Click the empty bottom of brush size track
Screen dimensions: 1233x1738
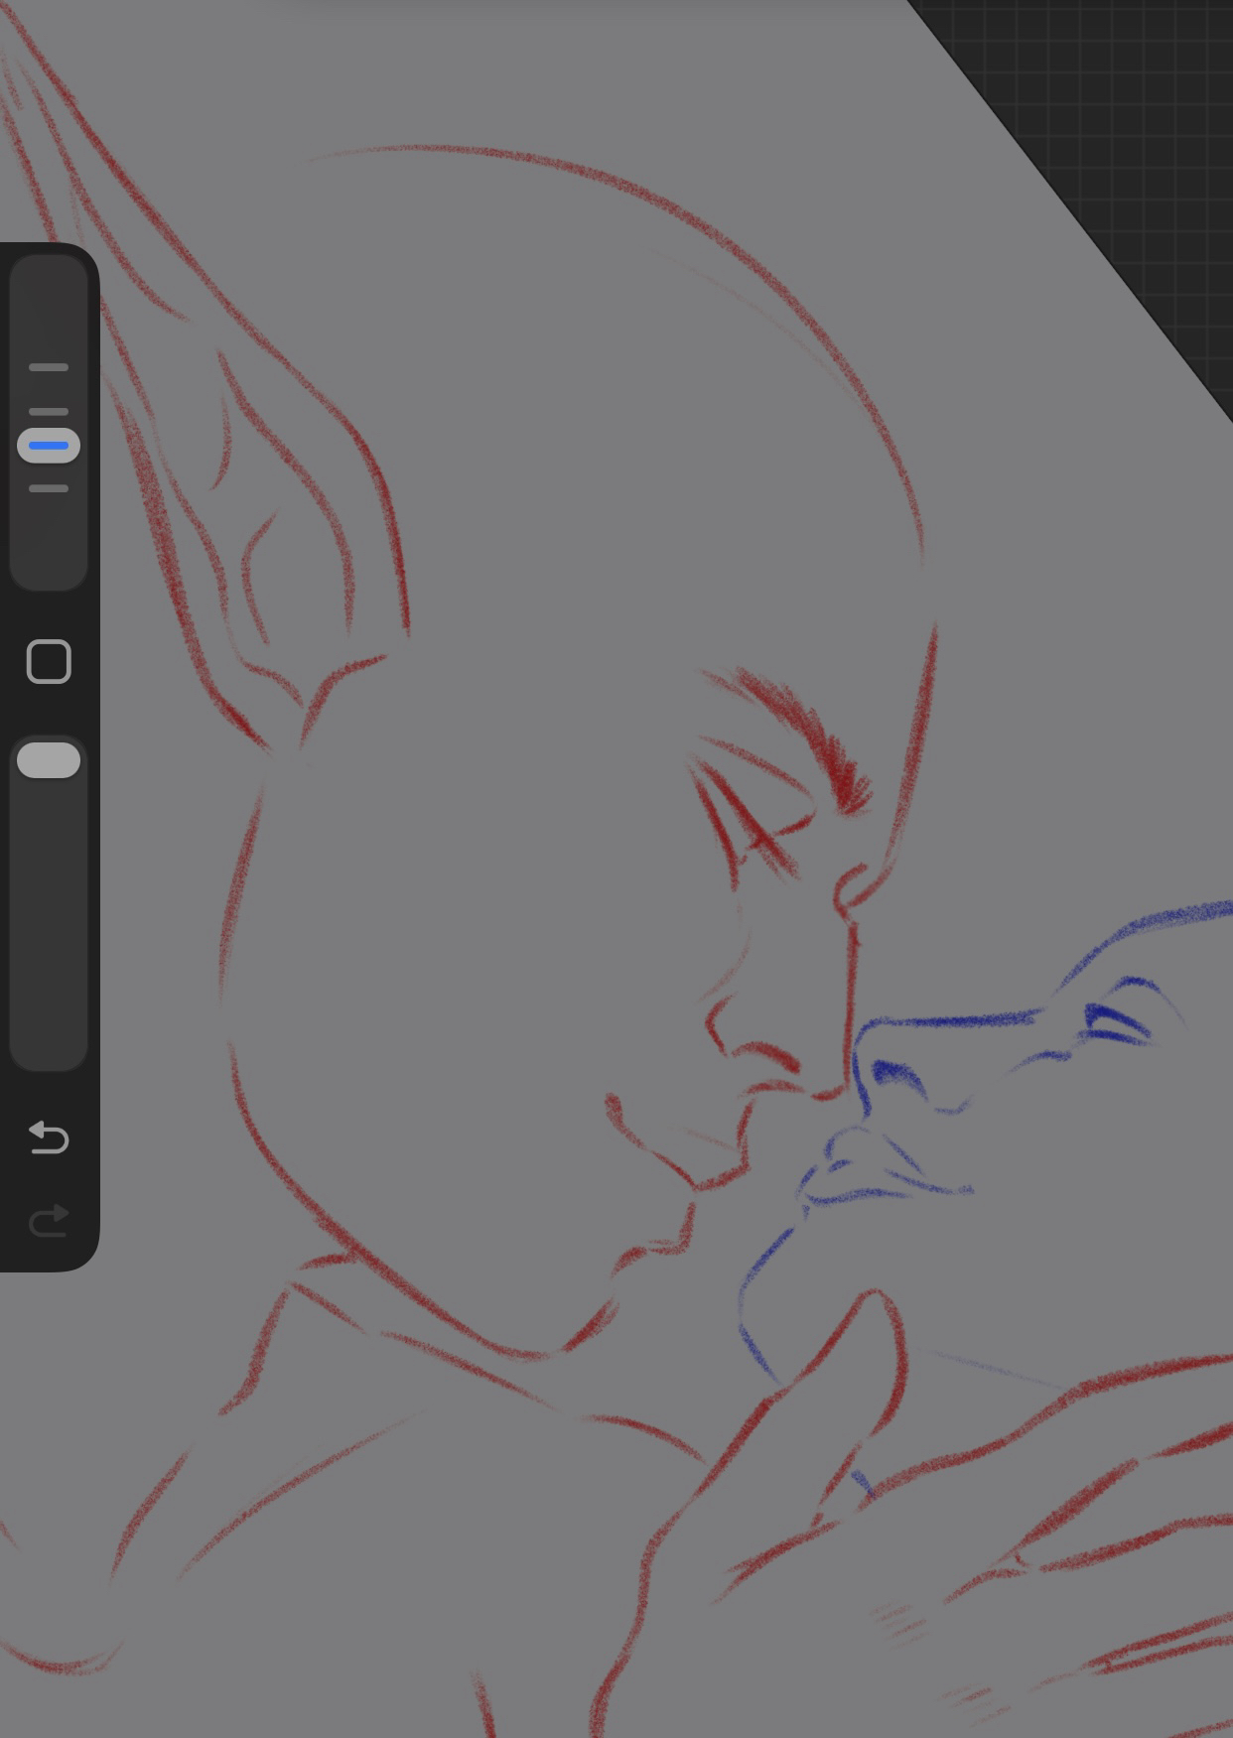pos(49,551)
